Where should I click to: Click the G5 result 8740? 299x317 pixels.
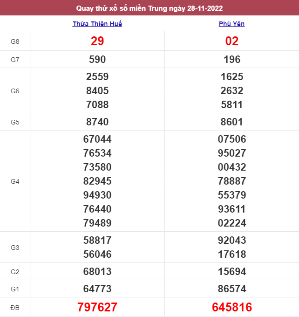click(x=97, y=122)
